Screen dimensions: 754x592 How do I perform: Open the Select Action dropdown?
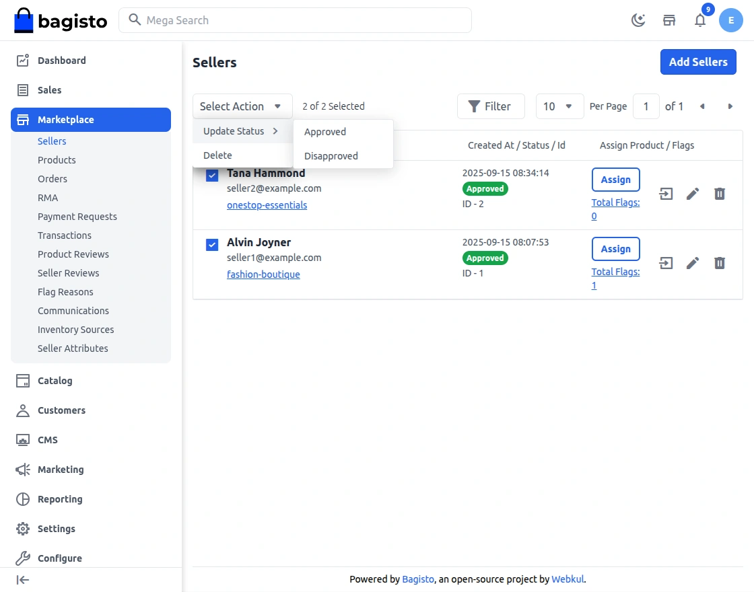[x=242, y=106]
